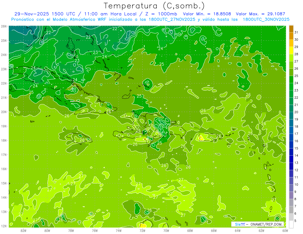Image resolution: width=303 pixels, height=234 pixels.
Task: Click color-scale label "7"
Action: 296,206
